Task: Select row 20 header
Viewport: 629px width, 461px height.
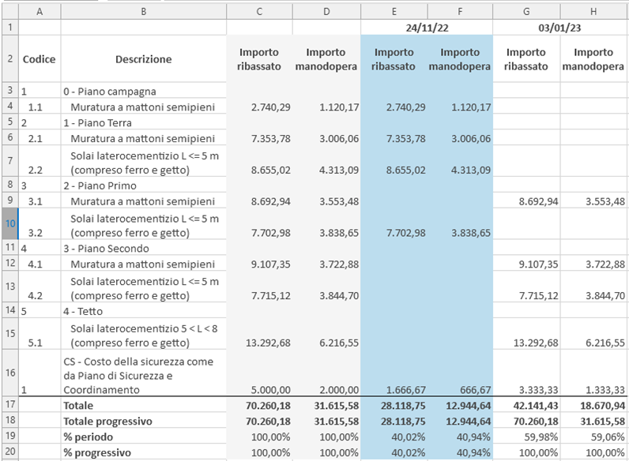Action: click(x=10, y=452)
